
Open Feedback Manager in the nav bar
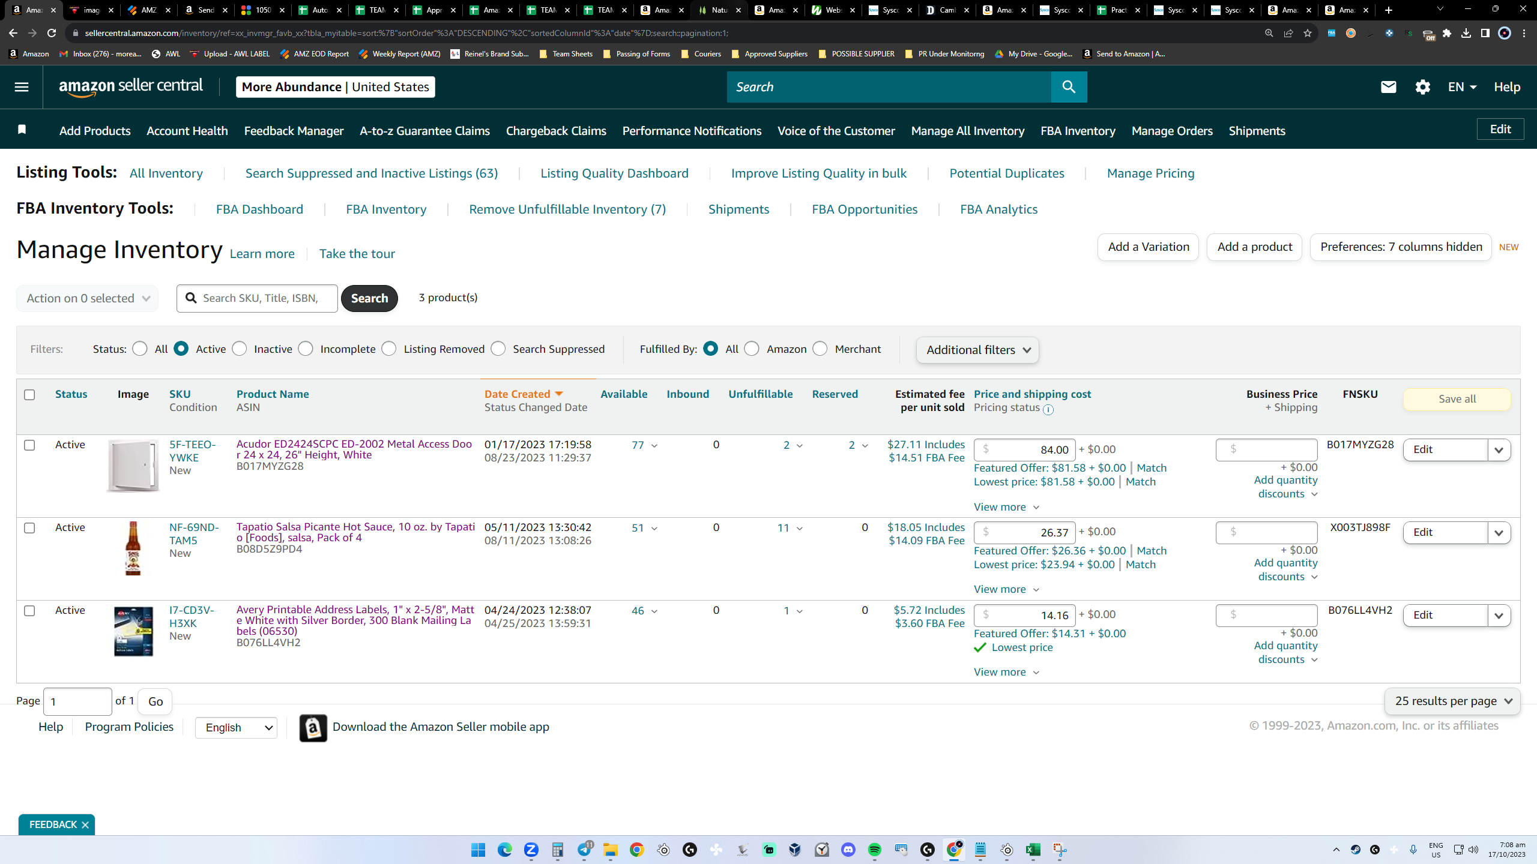point(294,131)
